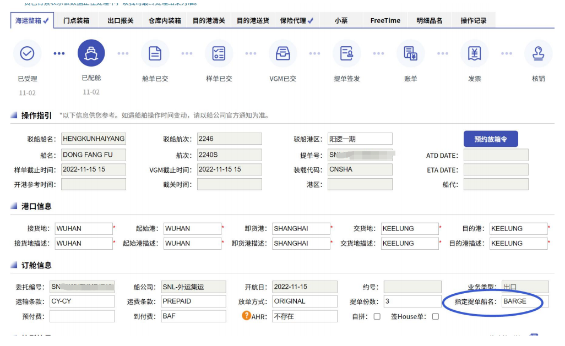
Task: Open the 操作记录 tab
Action: tap(474, 20)
